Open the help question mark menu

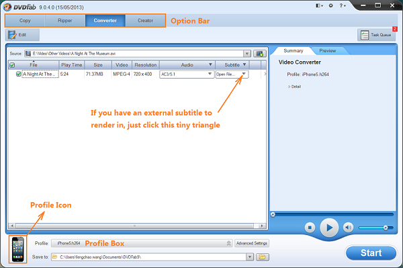(343, 5)
